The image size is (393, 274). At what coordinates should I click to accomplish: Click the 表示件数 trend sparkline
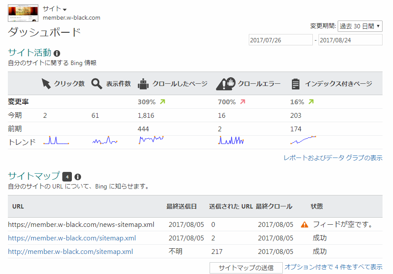pyautogui.click(x=105, y=140)
